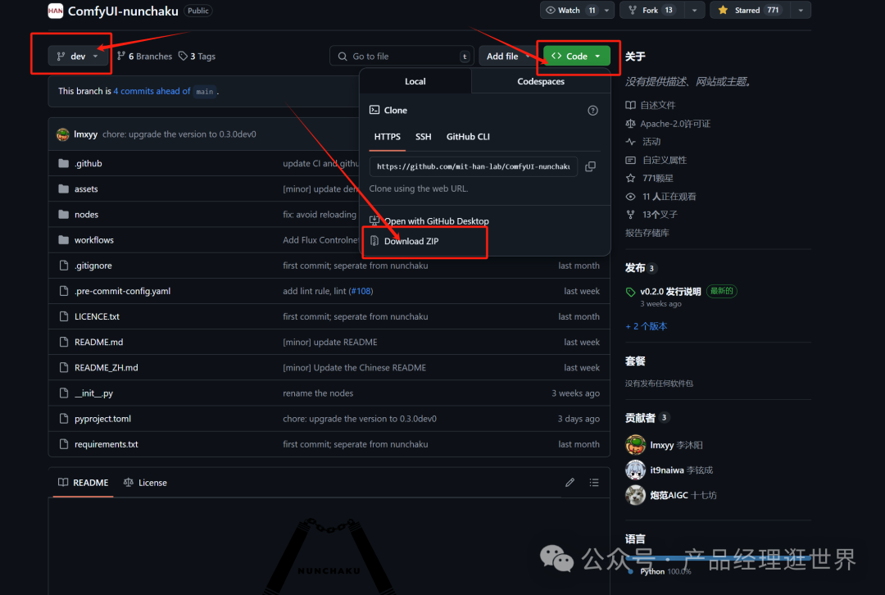Open the dev branch selector dropdown
This screenshot has width=885, height=595.
pos(77,56)
